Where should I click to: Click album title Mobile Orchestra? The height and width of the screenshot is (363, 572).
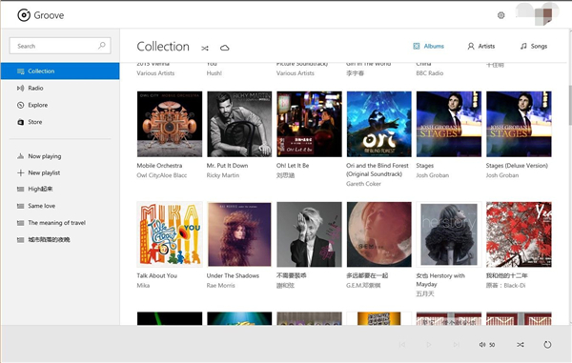point(159,166)
